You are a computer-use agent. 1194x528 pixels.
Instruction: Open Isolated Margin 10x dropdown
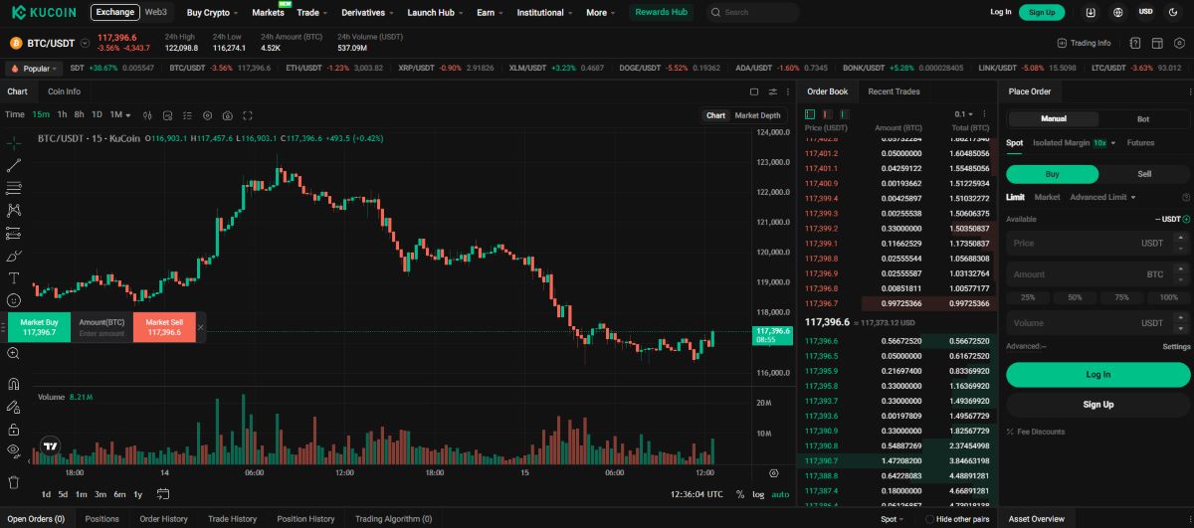tap(1075, 143)
